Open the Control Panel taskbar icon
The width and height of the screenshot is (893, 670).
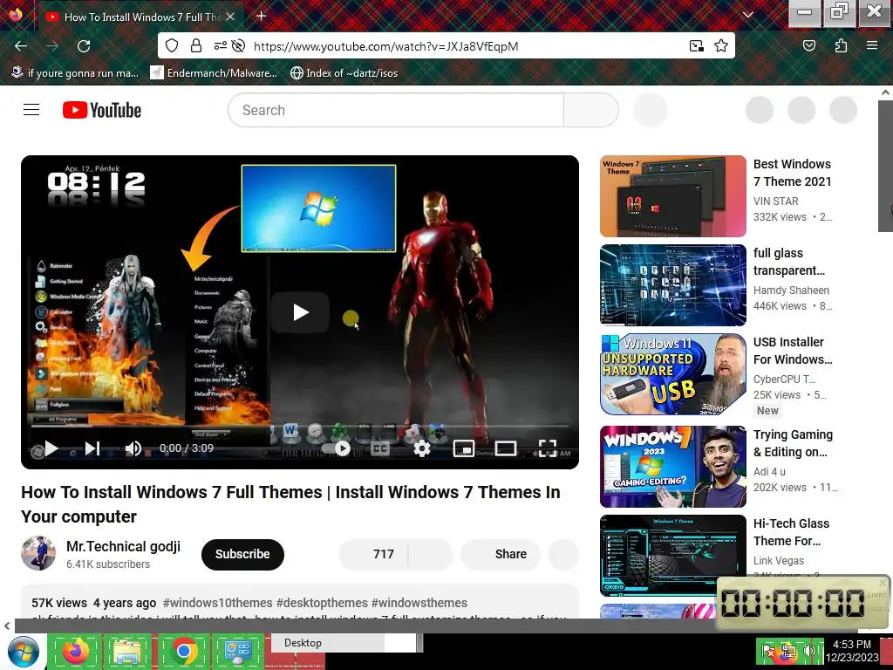coord(237,651)
